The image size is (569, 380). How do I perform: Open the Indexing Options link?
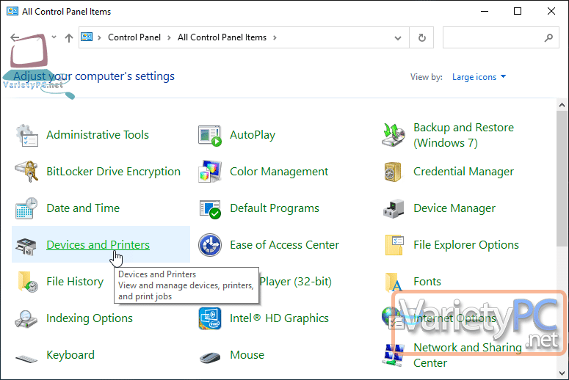point(90,318)
